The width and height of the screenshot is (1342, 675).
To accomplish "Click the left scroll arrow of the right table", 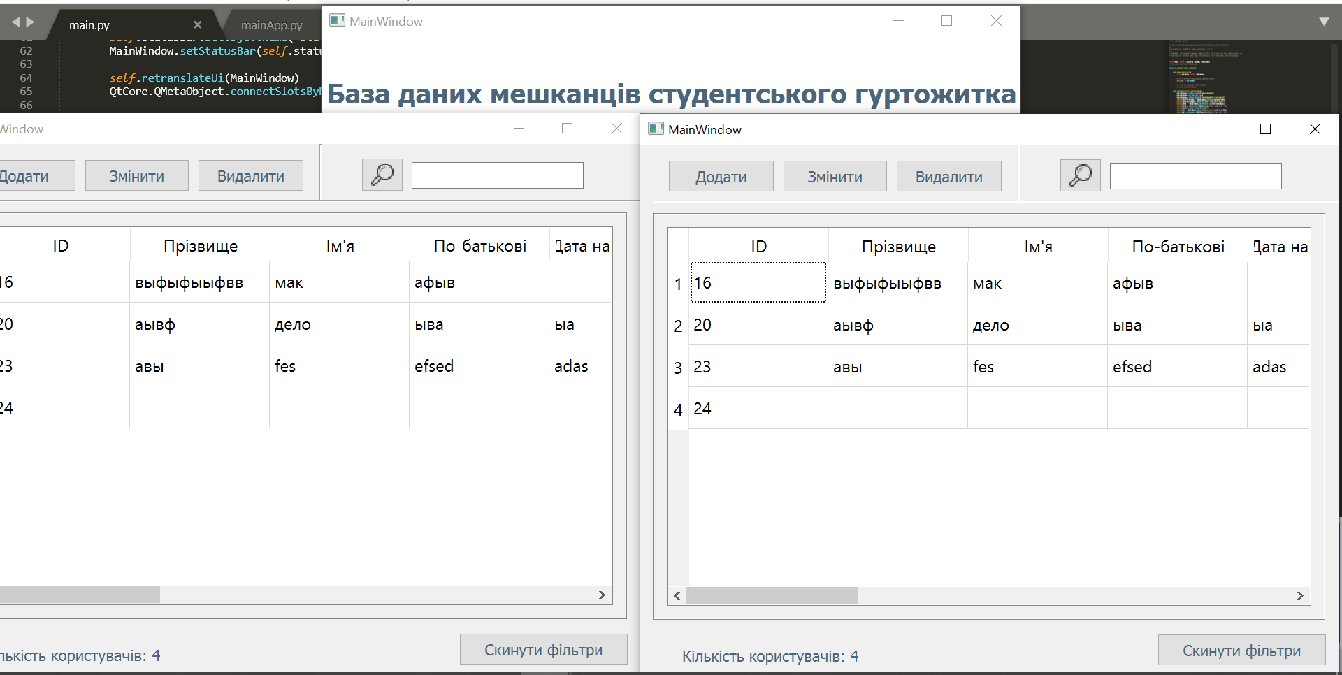I will pos(677,595).
